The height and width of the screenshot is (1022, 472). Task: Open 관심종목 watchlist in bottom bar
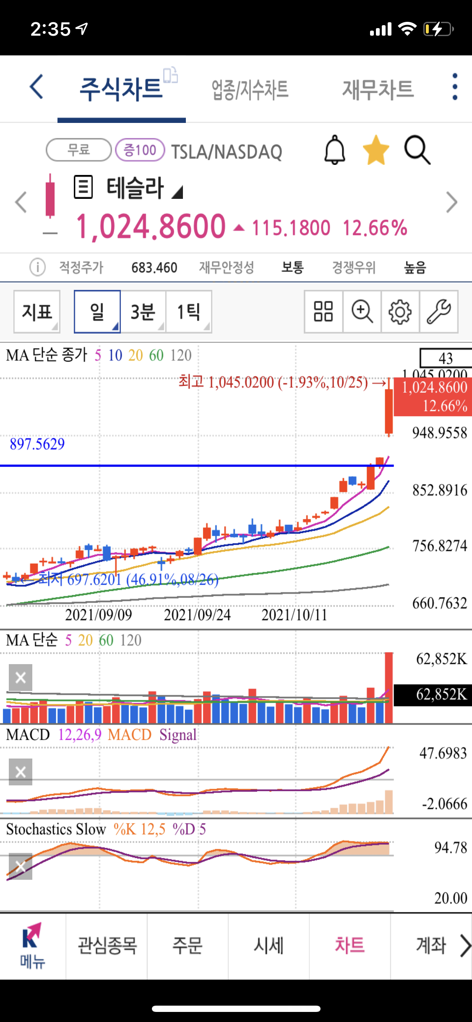point(107,946)
